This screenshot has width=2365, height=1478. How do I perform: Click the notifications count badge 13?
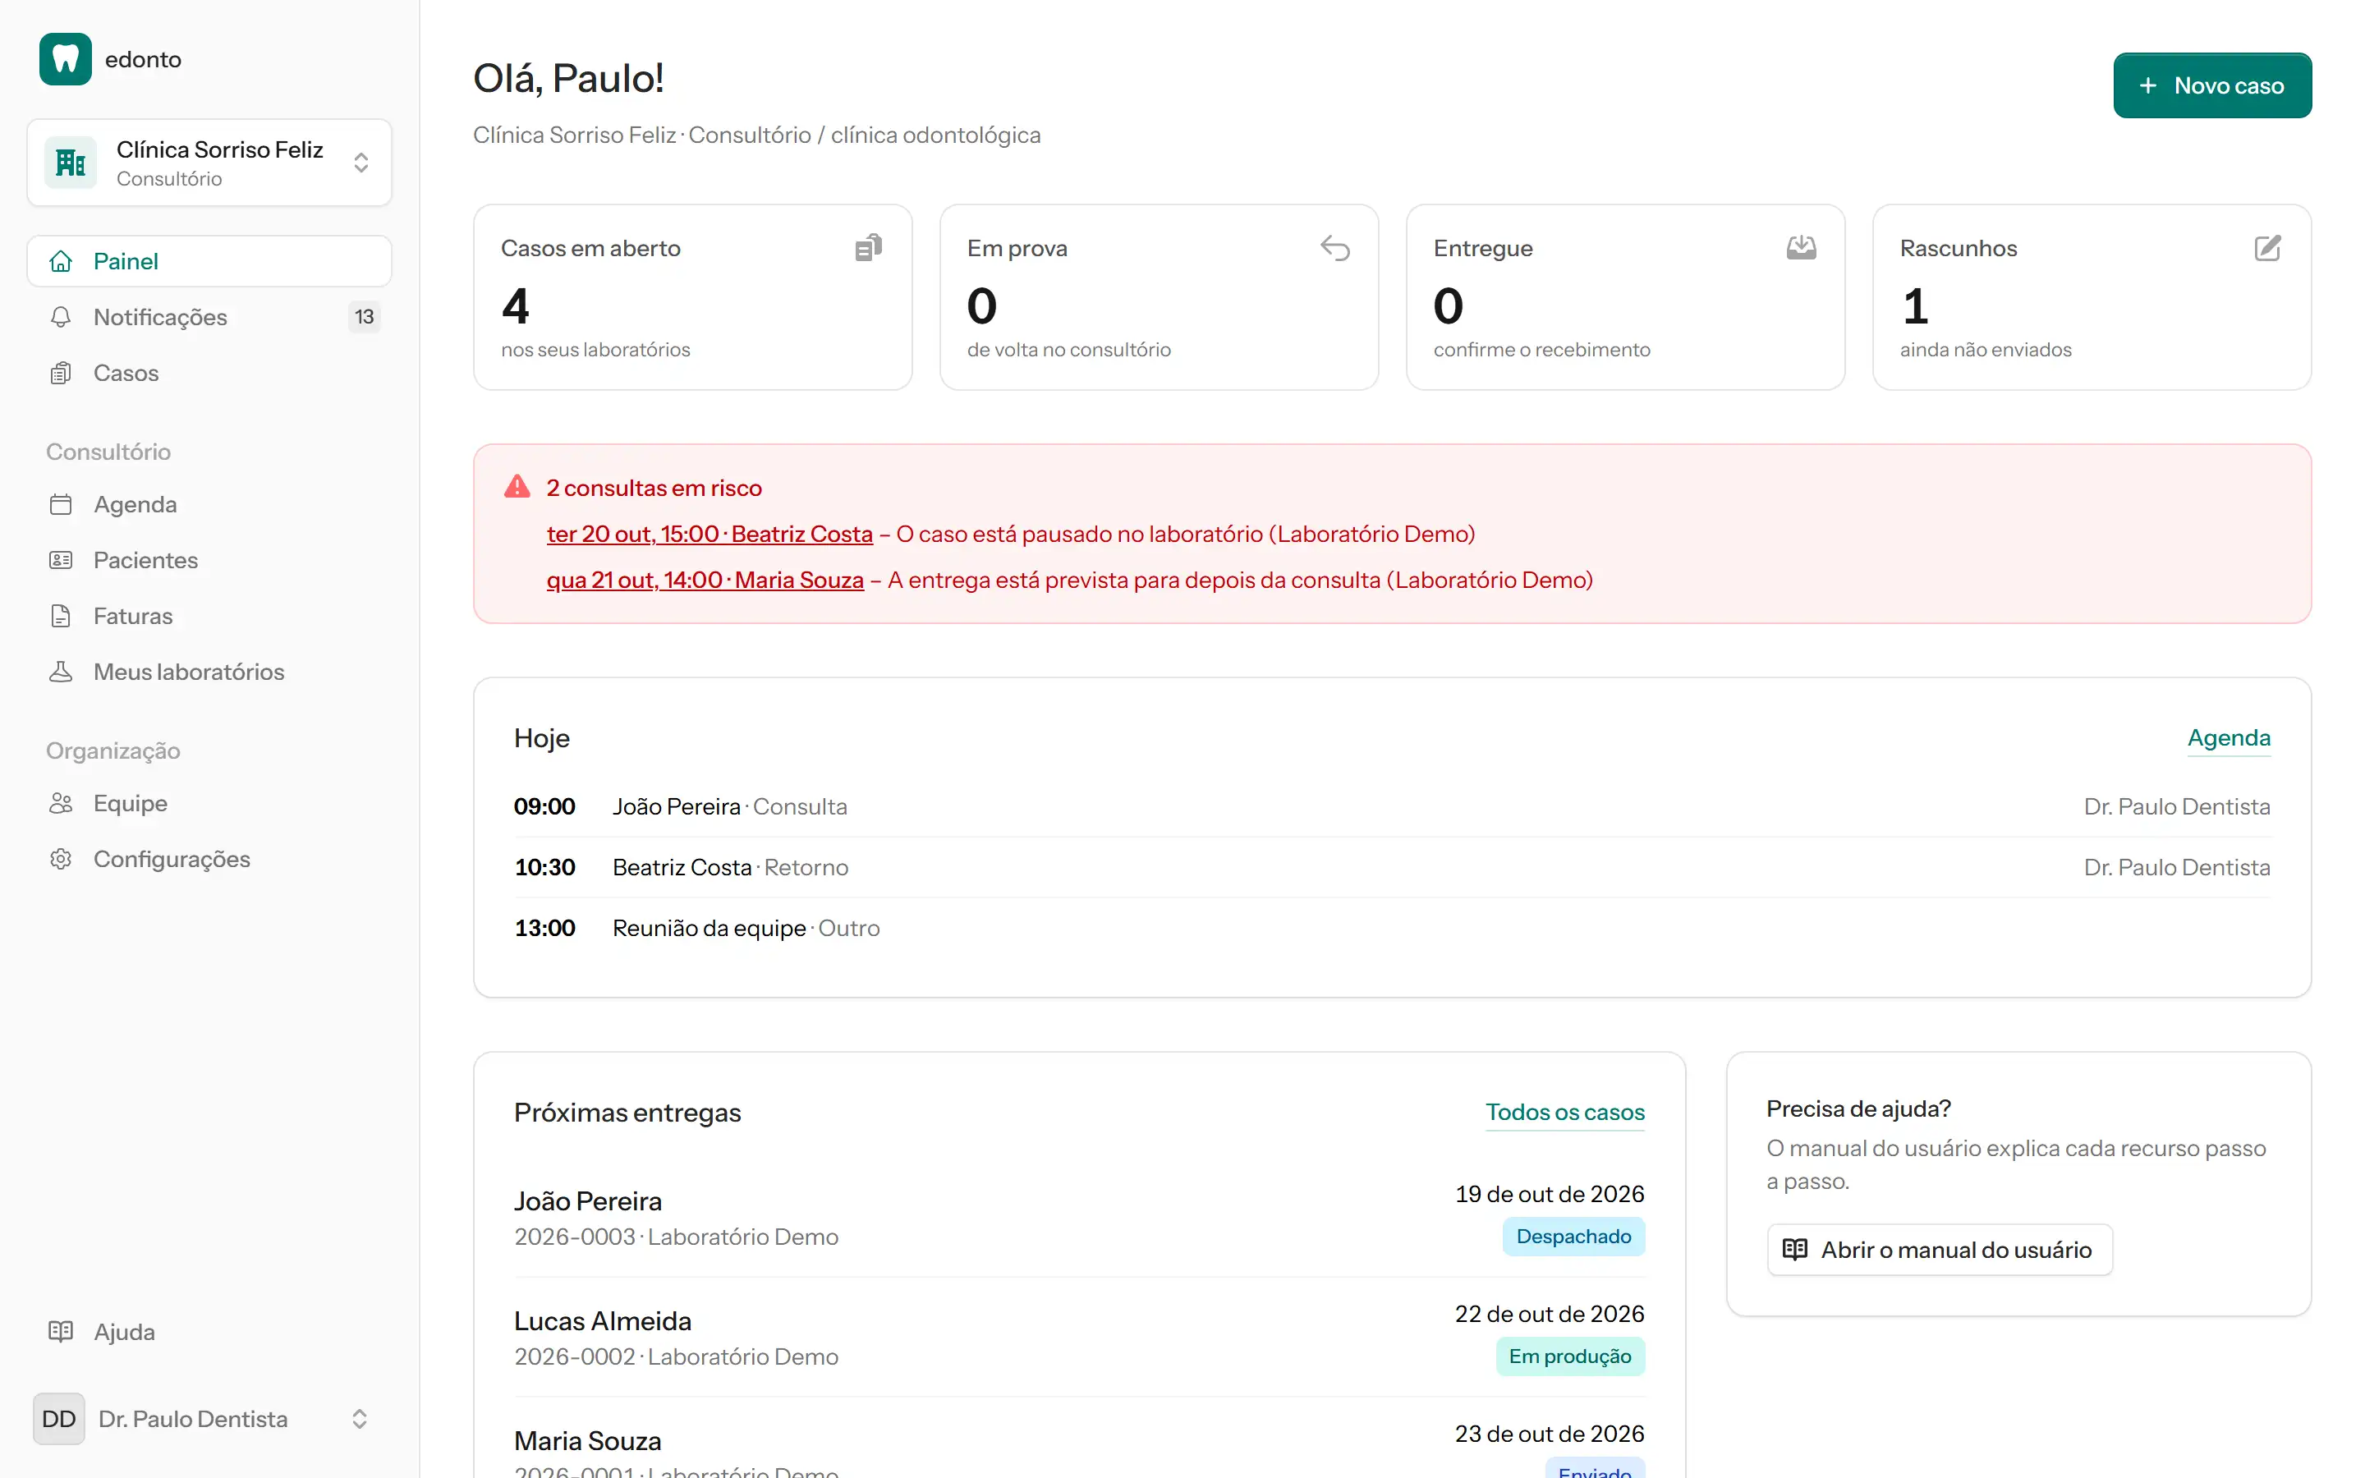tap(364, 317)
